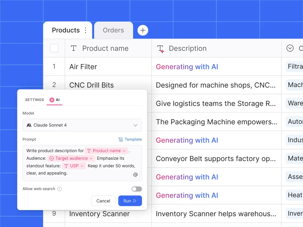Click the AI text icon on Description column header
Image resolution: width=303 pixels, height=227 pixels.
point(160,48)
